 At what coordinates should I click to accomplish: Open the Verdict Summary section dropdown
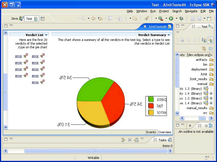pyautogui.click(x=169, y=35)
